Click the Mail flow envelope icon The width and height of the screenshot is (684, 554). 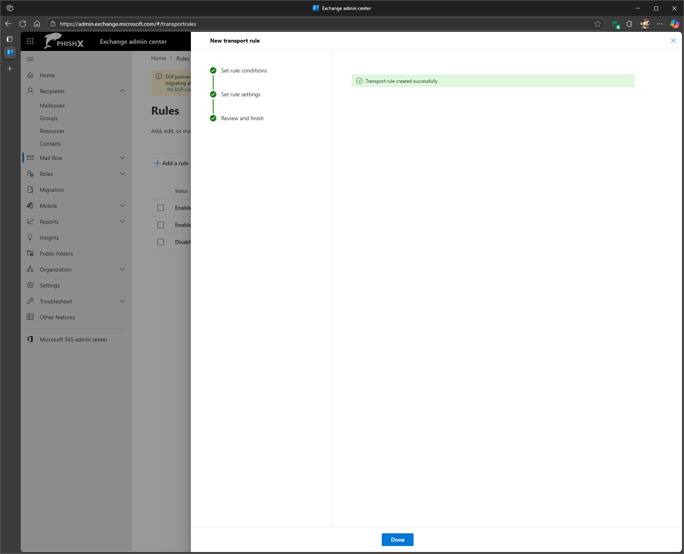[x=30, y=158]
